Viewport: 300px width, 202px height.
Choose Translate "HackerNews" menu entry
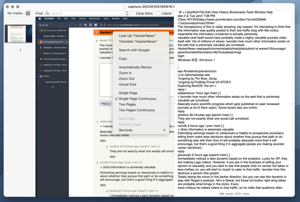pos(138,42)
